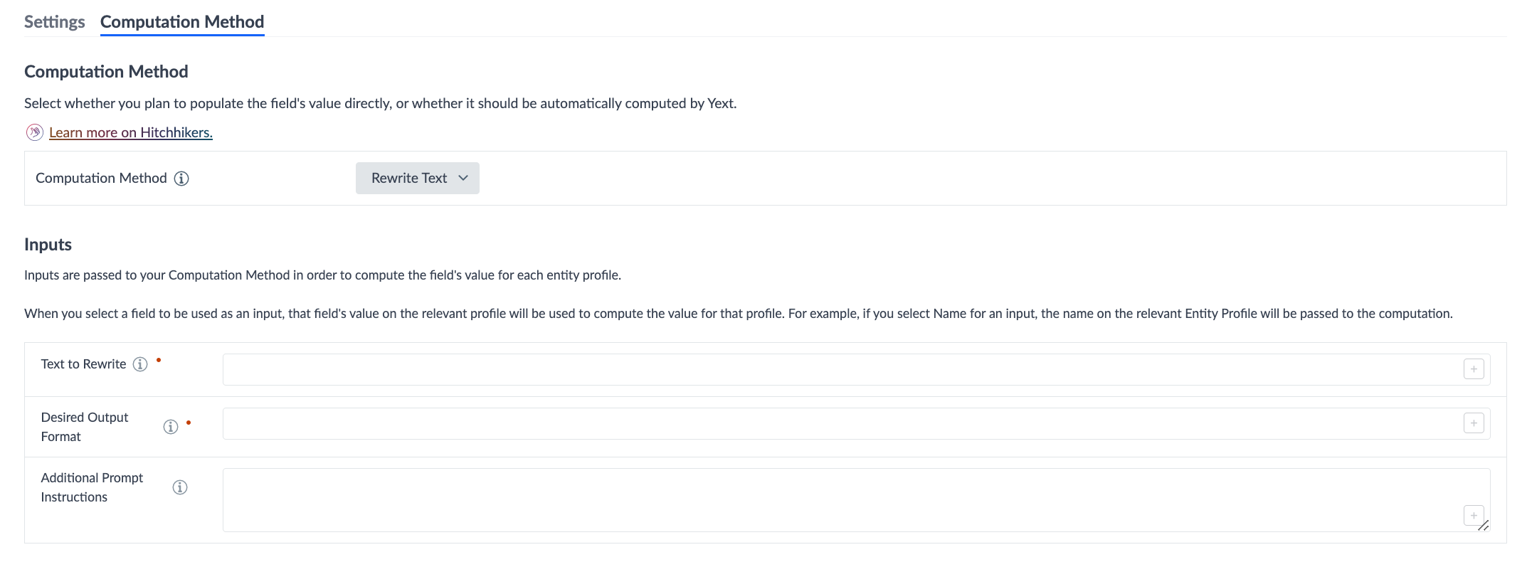This screenshot has height=562, width=1527.
Task: Click the text area resize handle
Action: (x=1484, y=526)
